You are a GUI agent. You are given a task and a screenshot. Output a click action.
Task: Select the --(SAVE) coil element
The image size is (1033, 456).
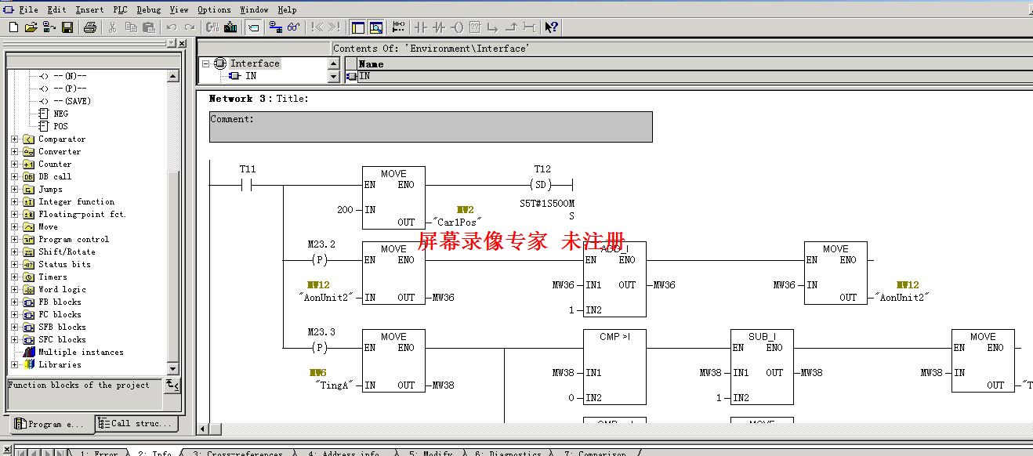[x=72, y=101]
